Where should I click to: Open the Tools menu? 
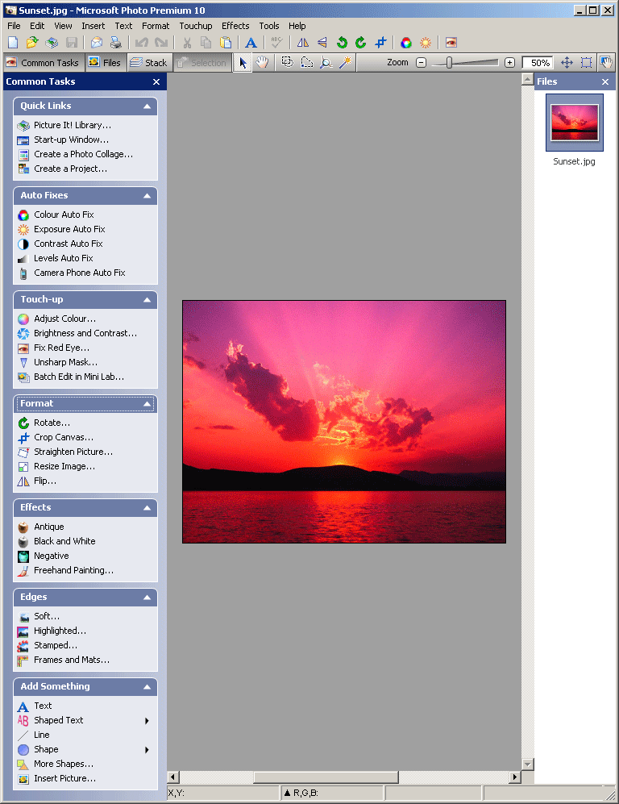269,26
